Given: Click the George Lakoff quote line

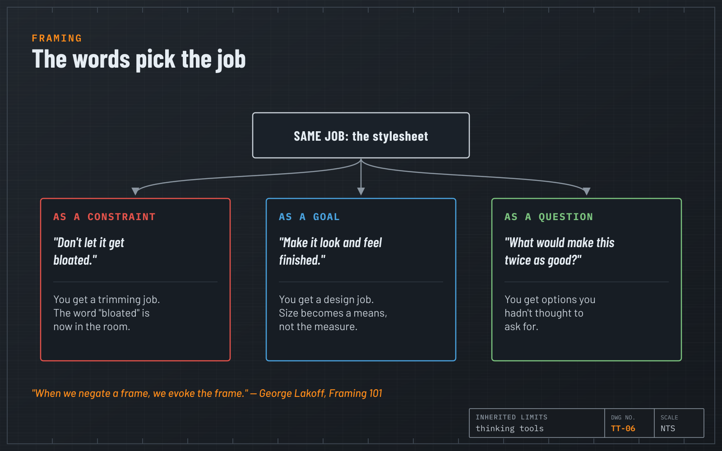Looking at the screenshot, I should [207, 393].
